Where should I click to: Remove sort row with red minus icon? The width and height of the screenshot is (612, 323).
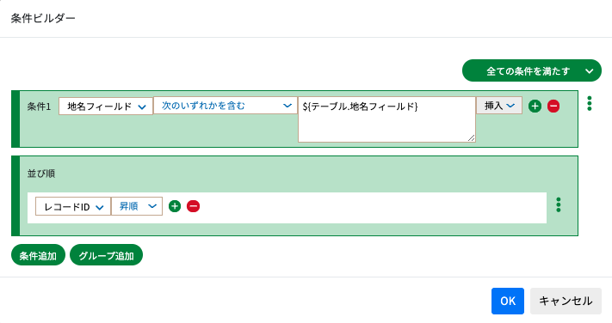coord(193,206)
